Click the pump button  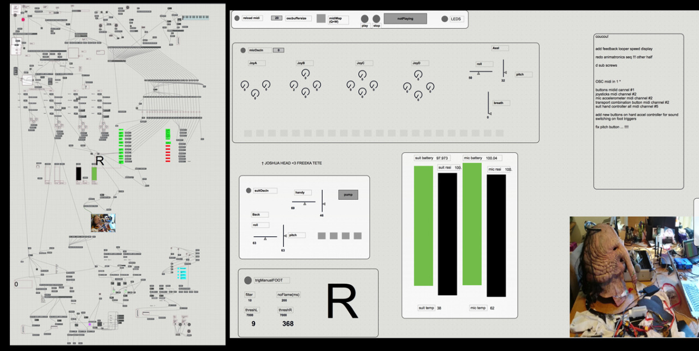[348, 195]
